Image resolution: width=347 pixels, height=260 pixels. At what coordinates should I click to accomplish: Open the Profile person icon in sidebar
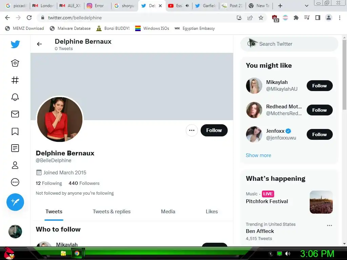tap(15, 165)
